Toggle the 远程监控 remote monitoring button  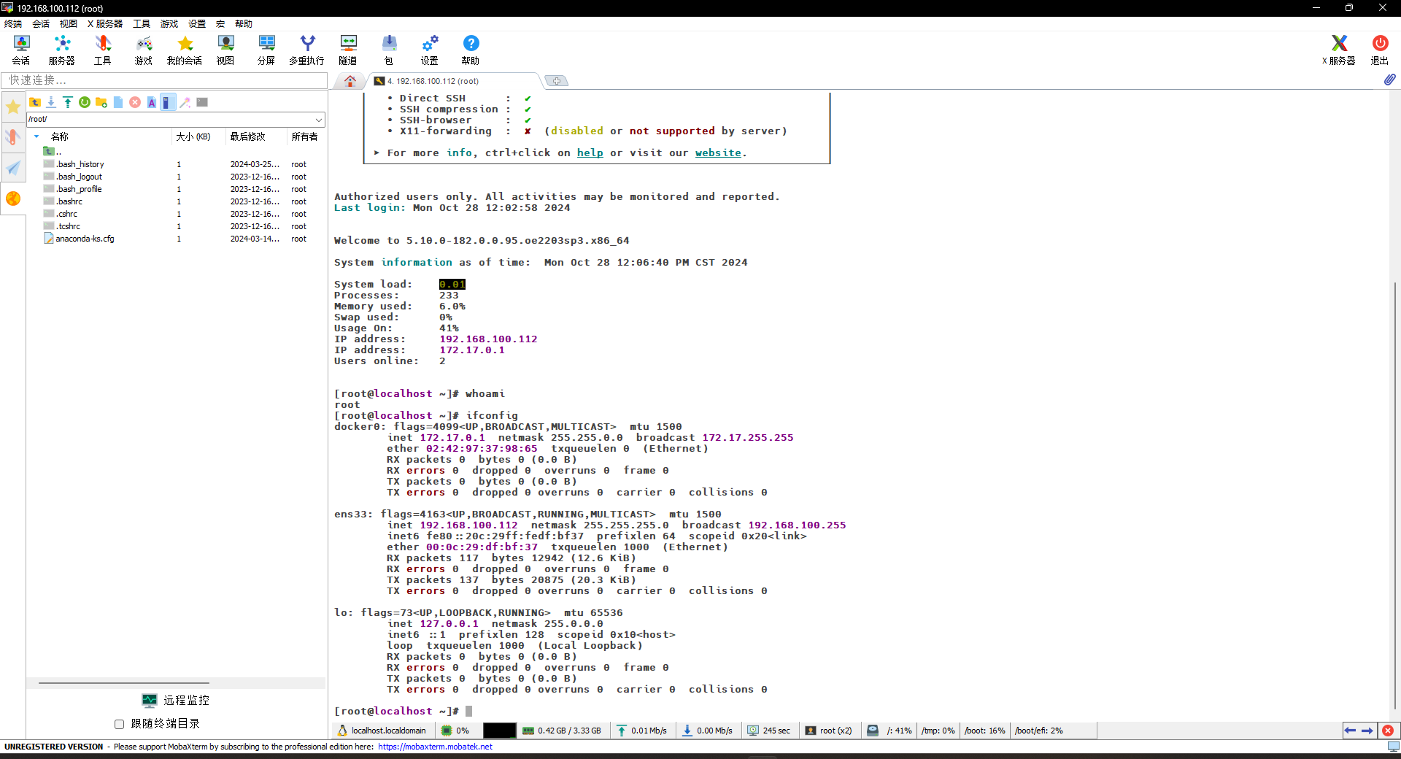tap(176, 701)
